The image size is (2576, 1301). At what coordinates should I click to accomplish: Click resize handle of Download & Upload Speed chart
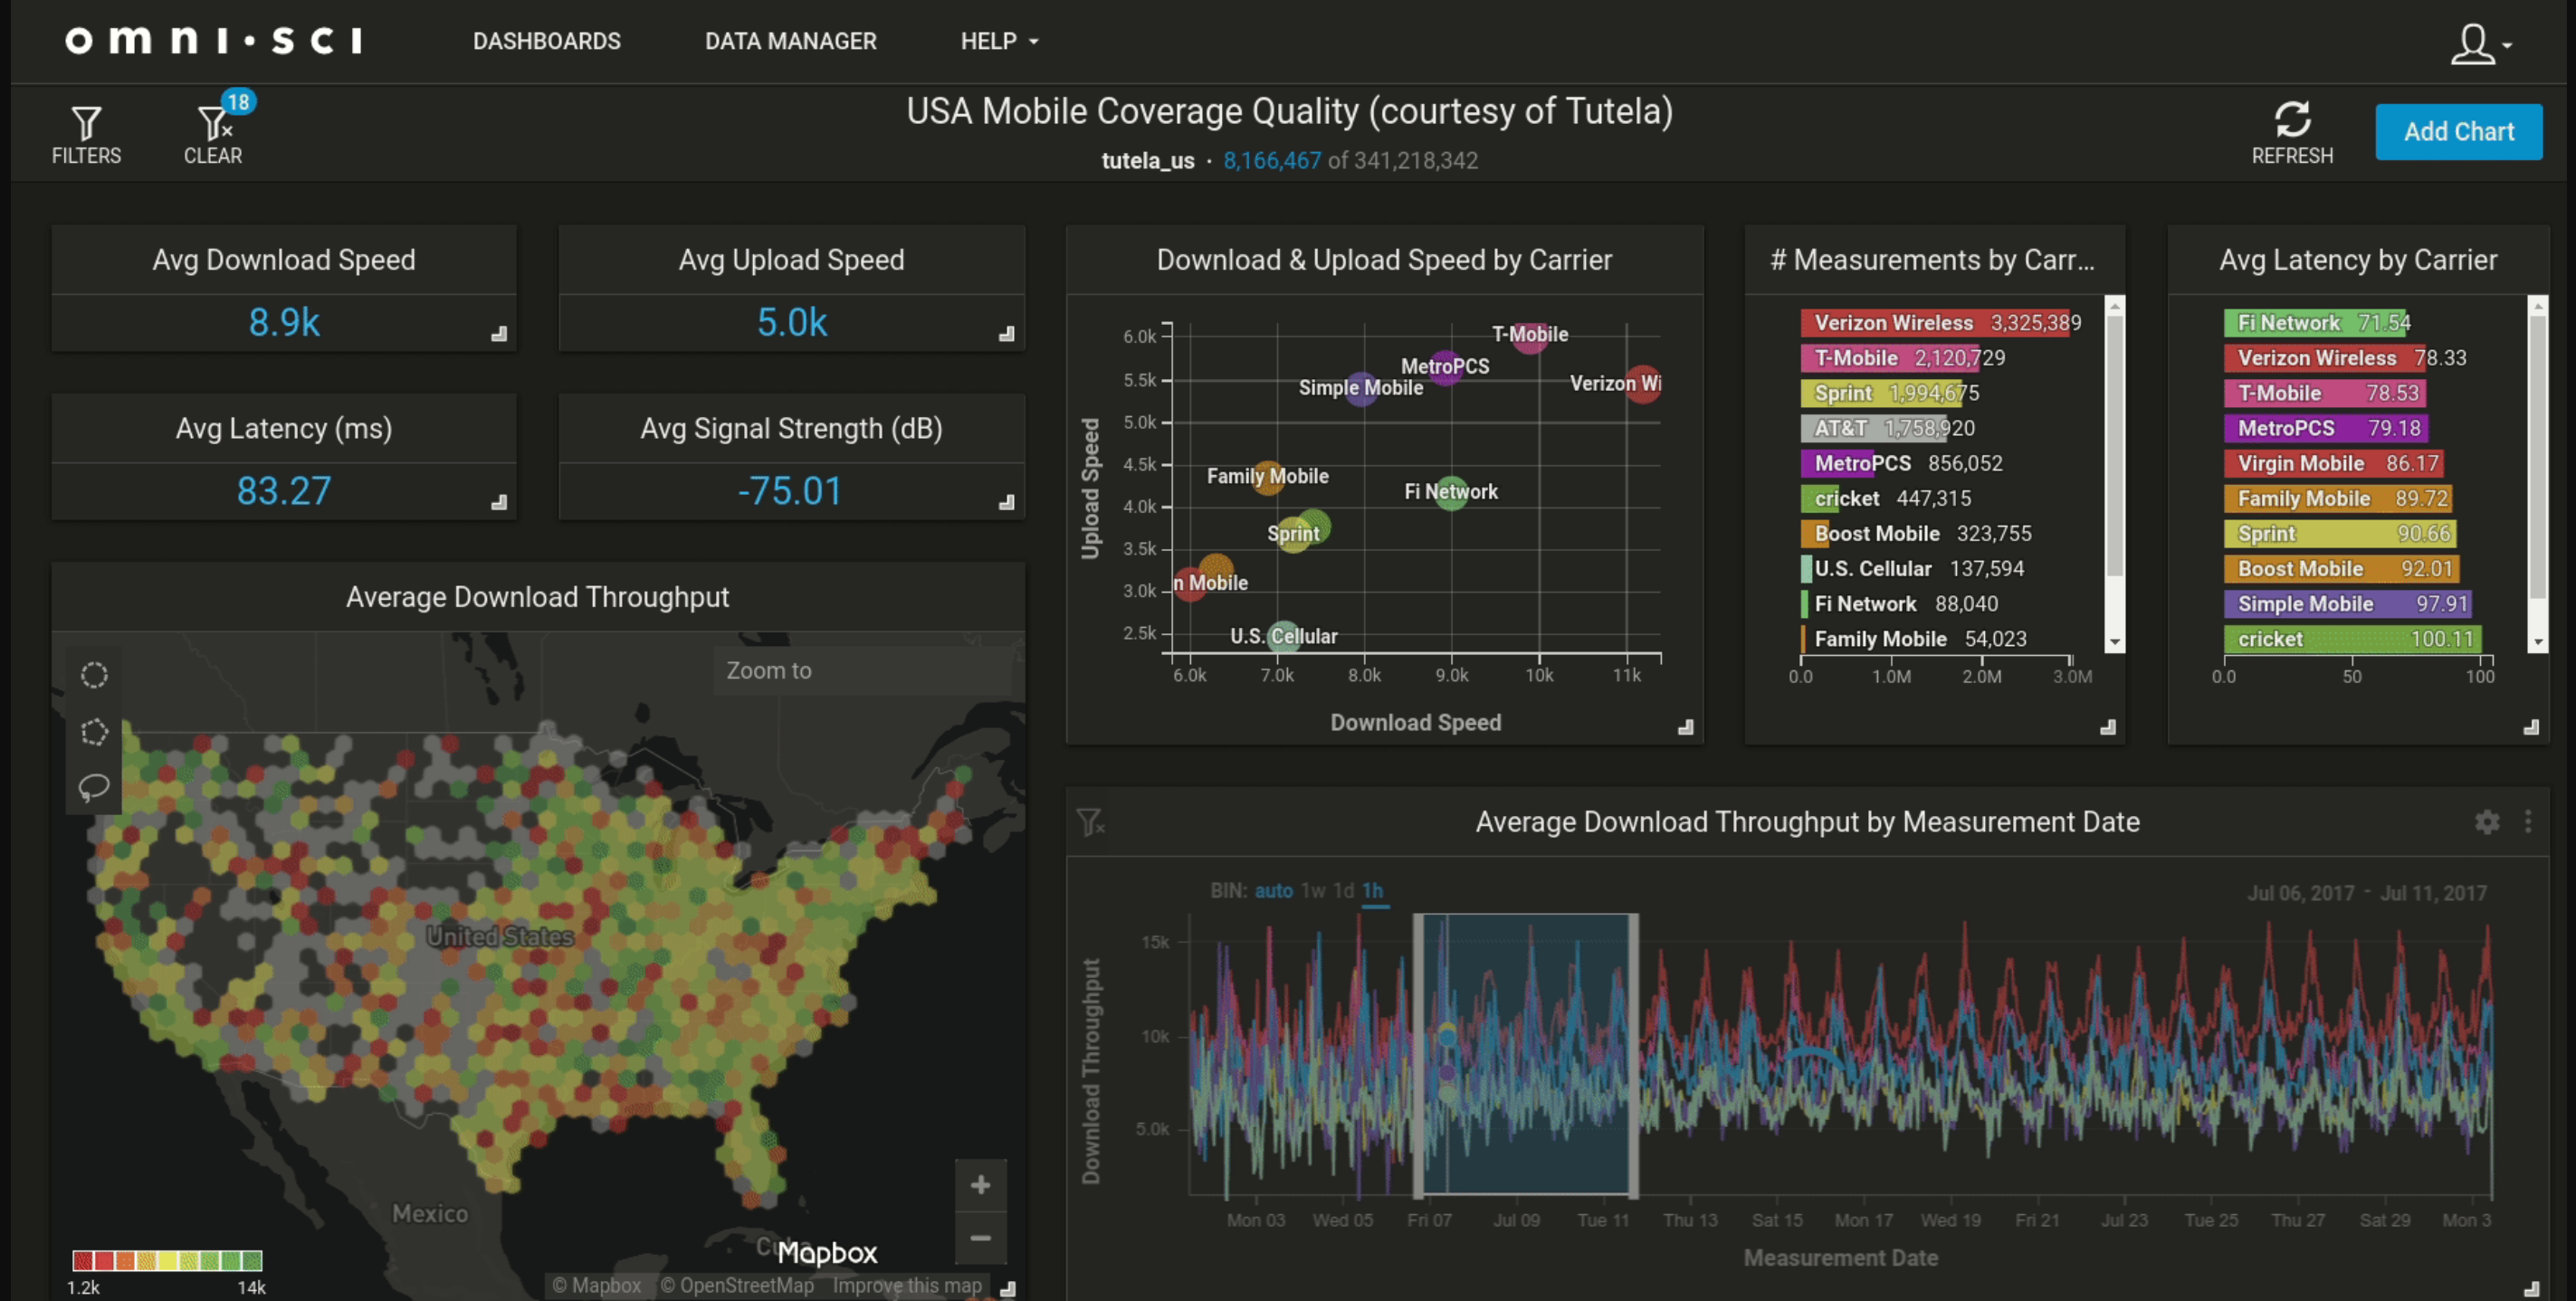coord(1686,727)
